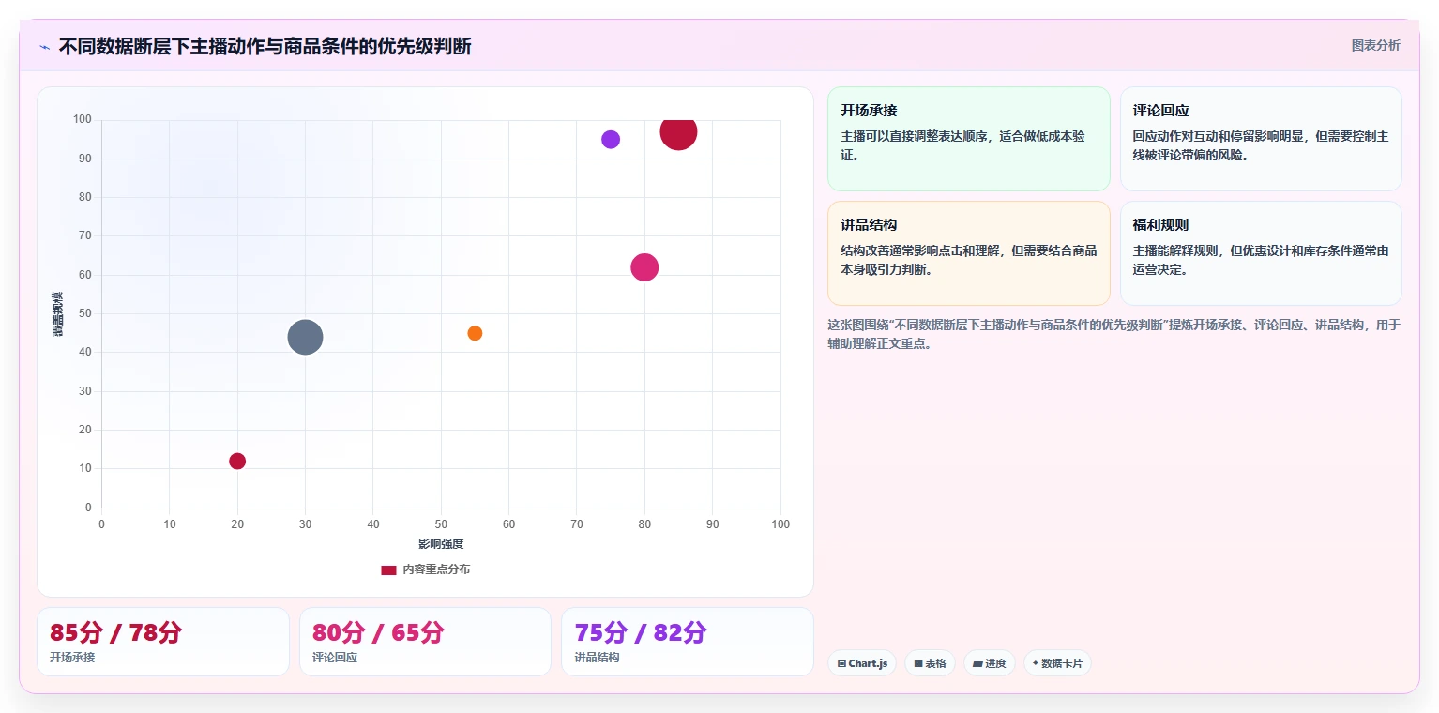Click the y-axis tick label 90

[85, 159]
